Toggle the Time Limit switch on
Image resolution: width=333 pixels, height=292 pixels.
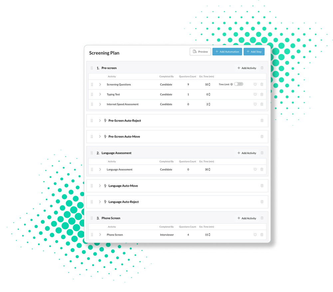coord(238,84)
